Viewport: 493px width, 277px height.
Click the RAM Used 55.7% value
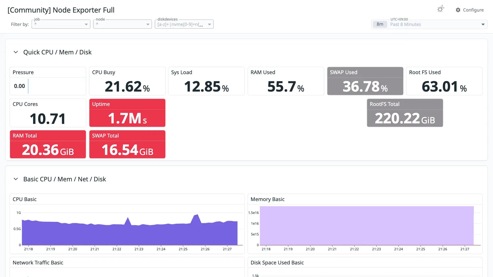286,86
